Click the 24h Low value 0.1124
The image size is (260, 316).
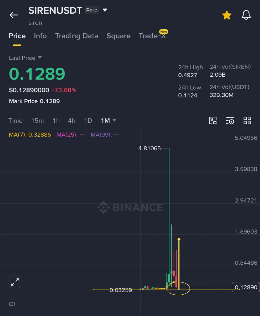click(x=188, y=95)
